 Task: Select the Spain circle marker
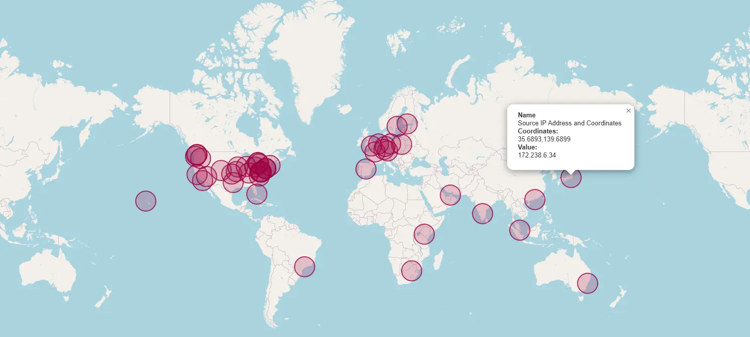(x=366, y=168)
